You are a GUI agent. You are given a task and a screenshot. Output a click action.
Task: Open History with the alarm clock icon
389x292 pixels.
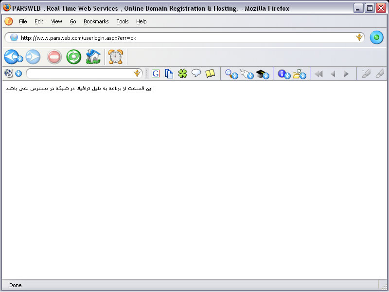115,57
